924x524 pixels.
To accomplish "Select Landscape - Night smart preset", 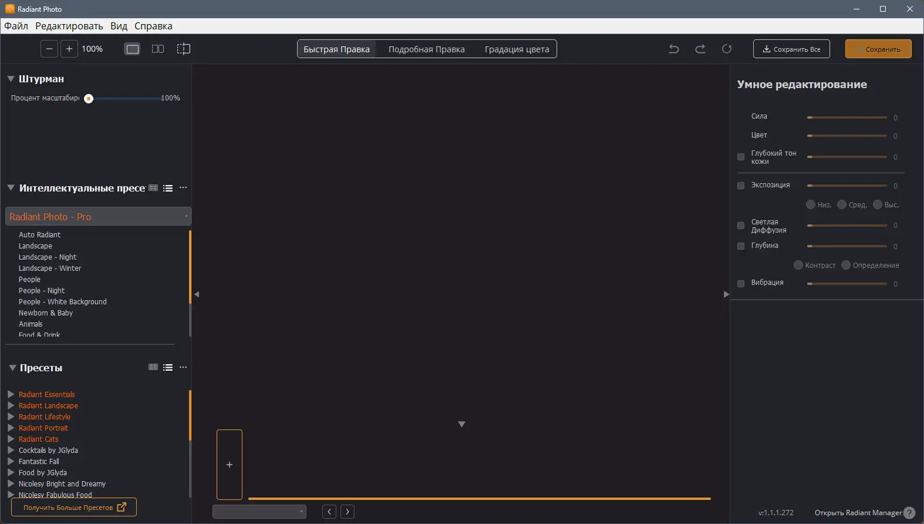I will [x=48, y=257].
